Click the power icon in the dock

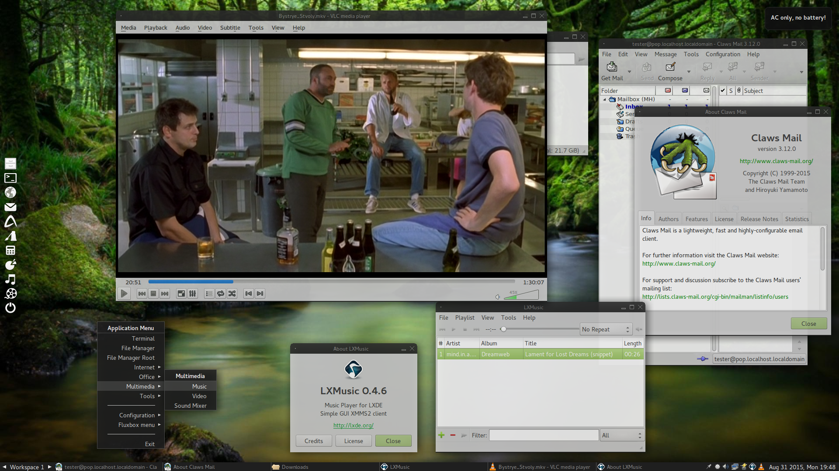pyautogui.click(x=10, y=308)
